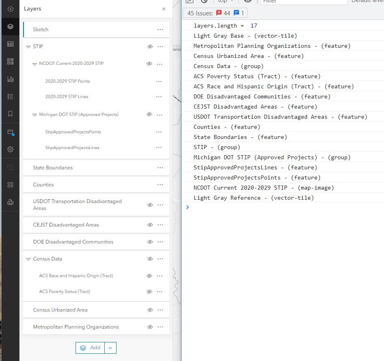Open options for CEJST Disadvantaged Areas layer
This screenshot has height=361, width=384.
160,225
